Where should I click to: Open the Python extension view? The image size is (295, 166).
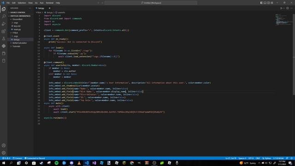4,46
